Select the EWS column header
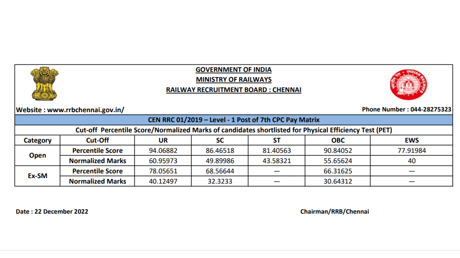460x258 pixels. (x=411, y=140)
